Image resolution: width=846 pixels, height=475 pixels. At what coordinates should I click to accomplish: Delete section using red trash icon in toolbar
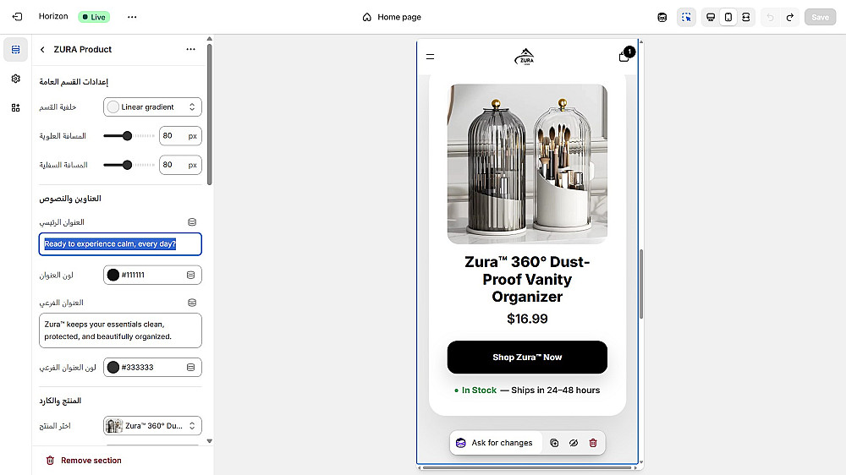click(x=593, y=443)
